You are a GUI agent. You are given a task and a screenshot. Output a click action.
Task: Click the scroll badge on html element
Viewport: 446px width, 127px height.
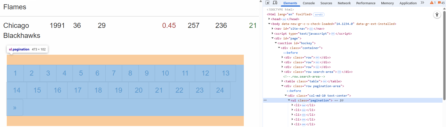(x=319, y=15)
